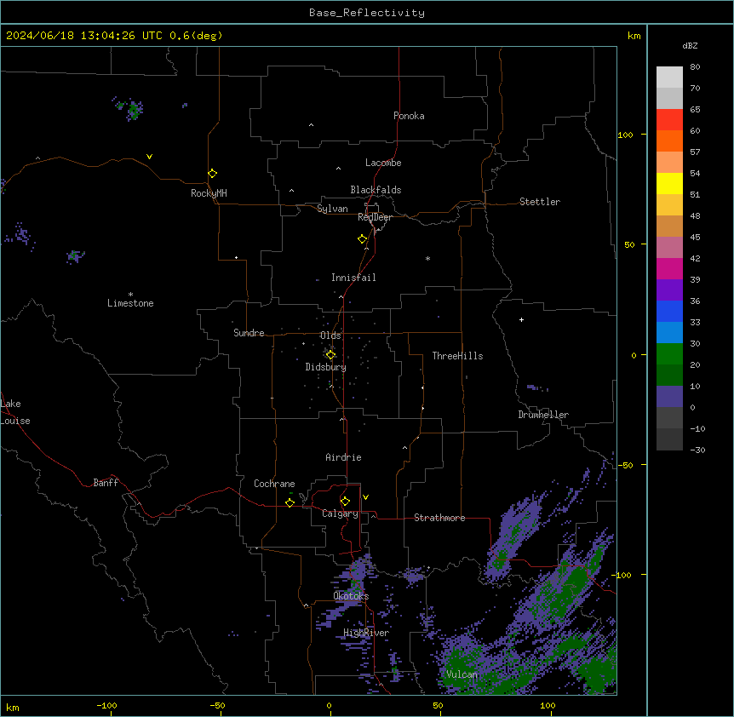This screenshot has height=717, width=734.
Task: Click the Vulcan town label
Action: click(x=462, y=674)
